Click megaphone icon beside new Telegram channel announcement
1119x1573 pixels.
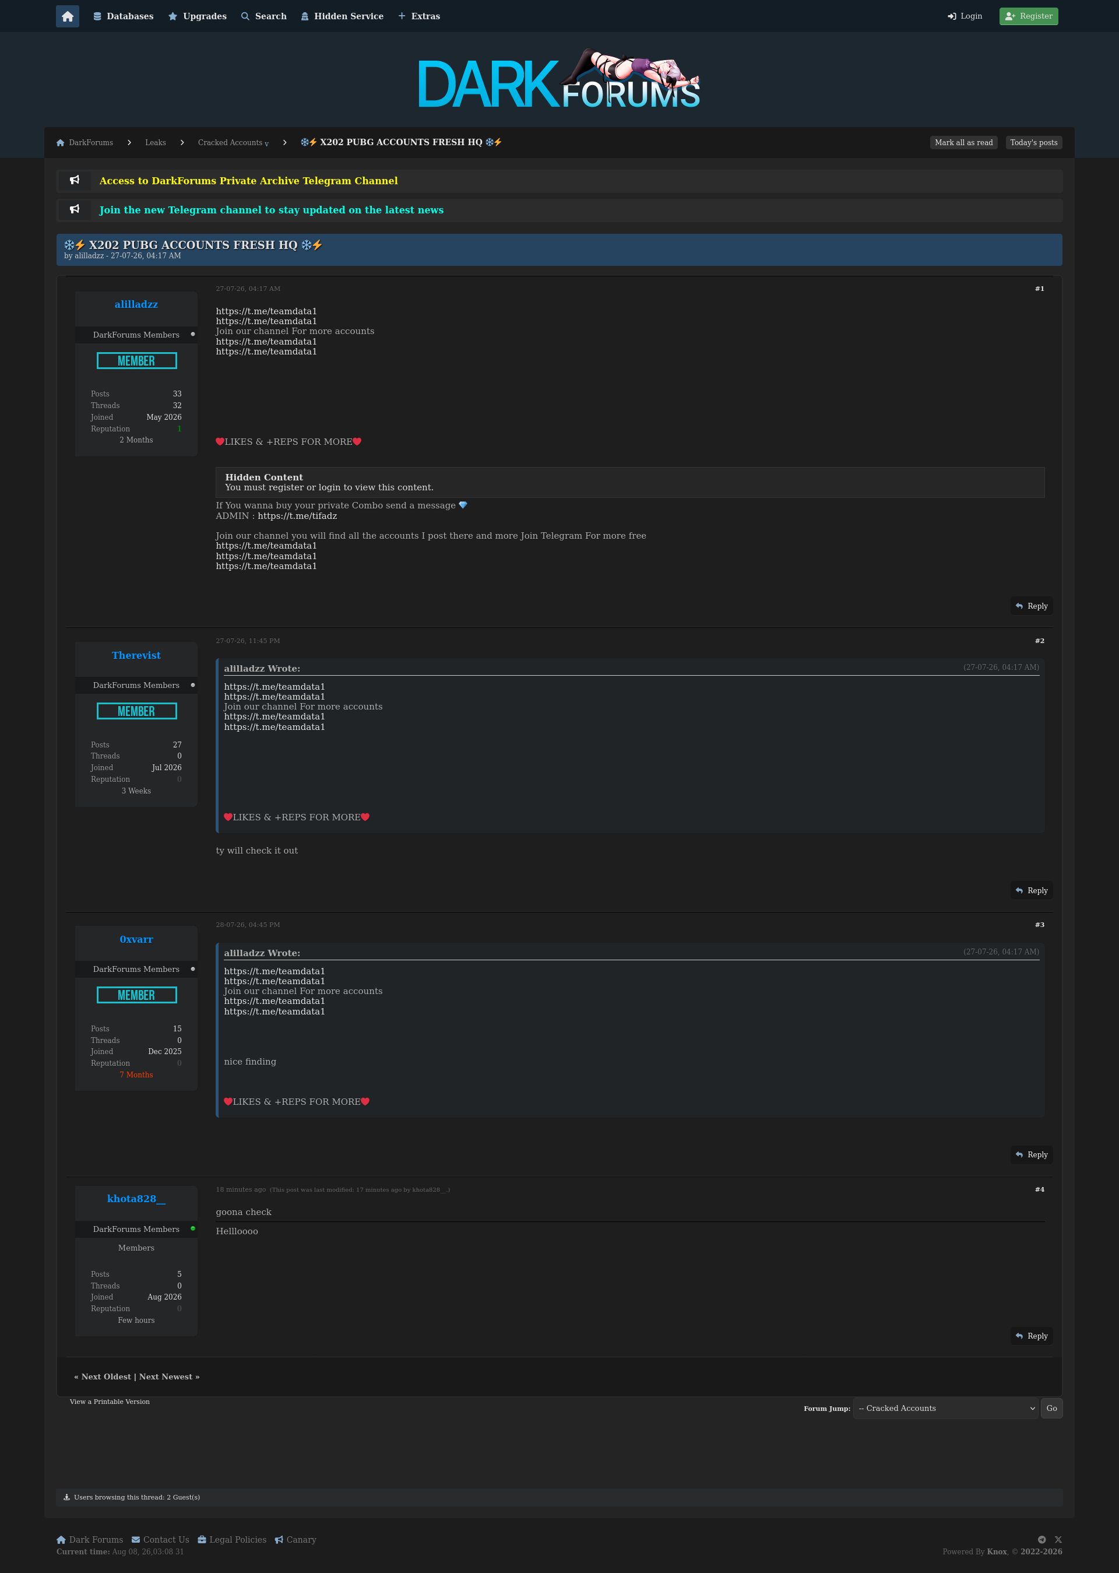tap(75, 209)
